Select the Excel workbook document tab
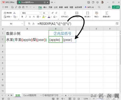121x100 pixels. [x=33, y=2]
